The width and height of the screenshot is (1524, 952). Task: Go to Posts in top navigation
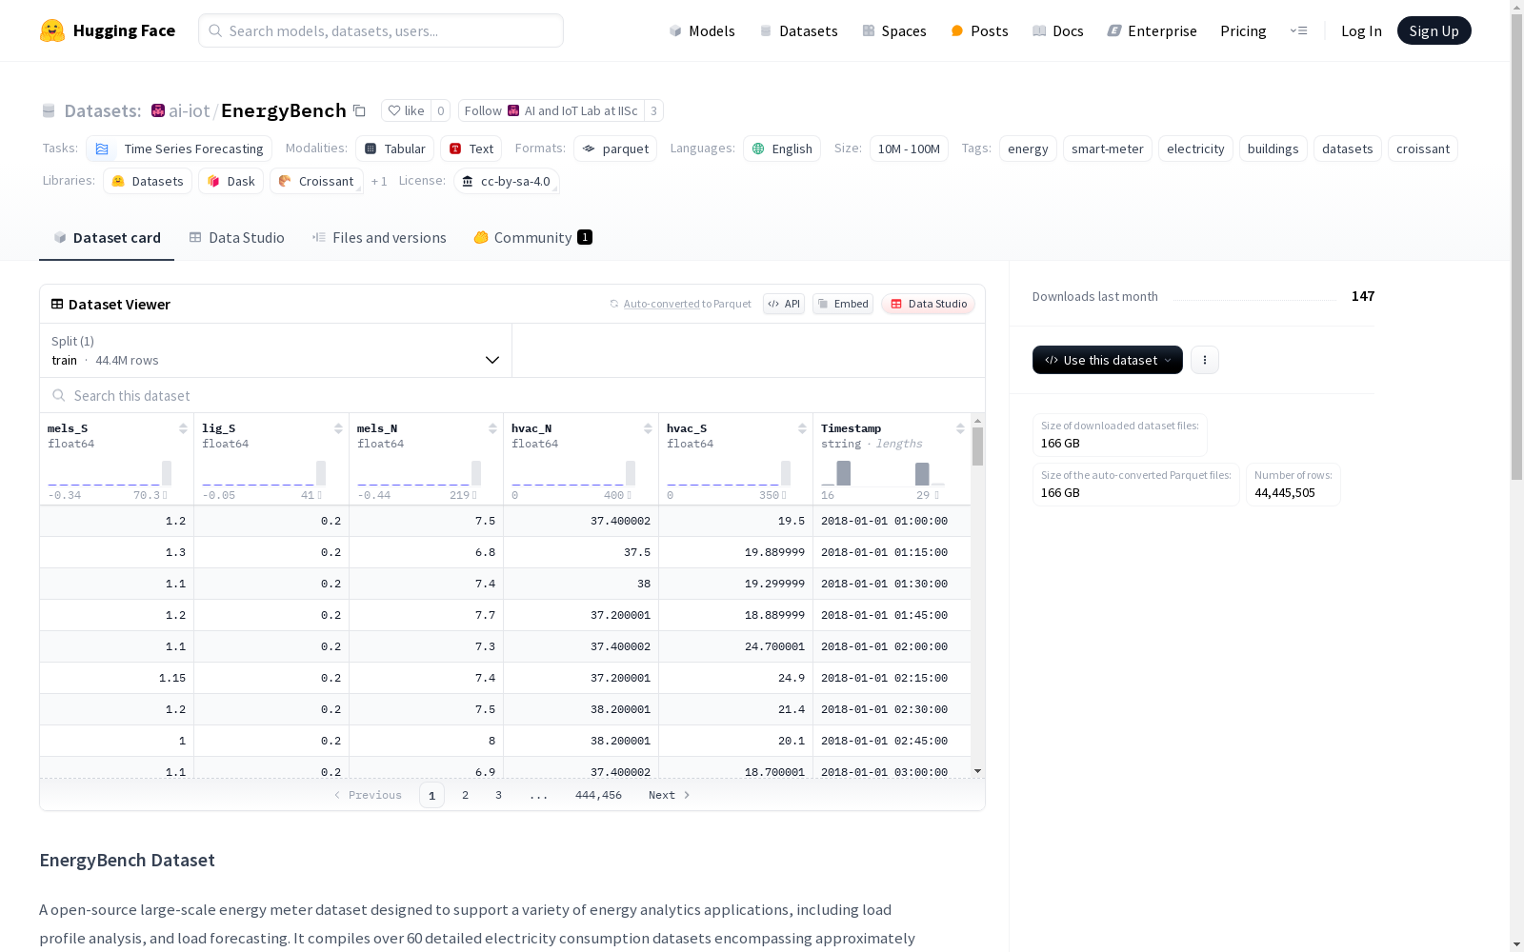coord(979,30)
